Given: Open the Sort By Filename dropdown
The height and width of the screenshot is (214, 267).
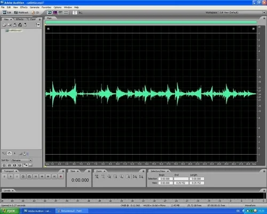Looking at the screenshot, I should (21, 160).
